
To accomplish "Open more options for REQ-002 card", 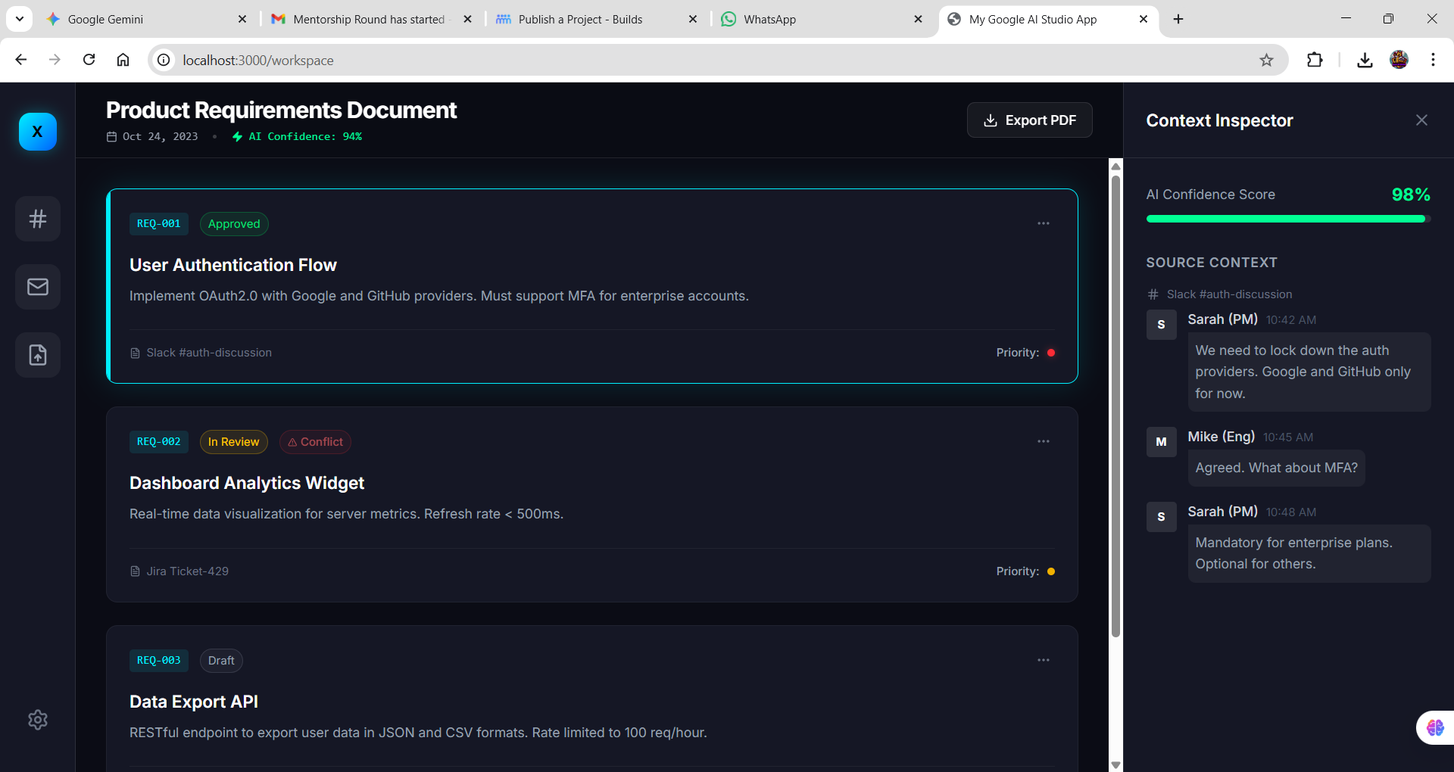I will pos(1043,441).
